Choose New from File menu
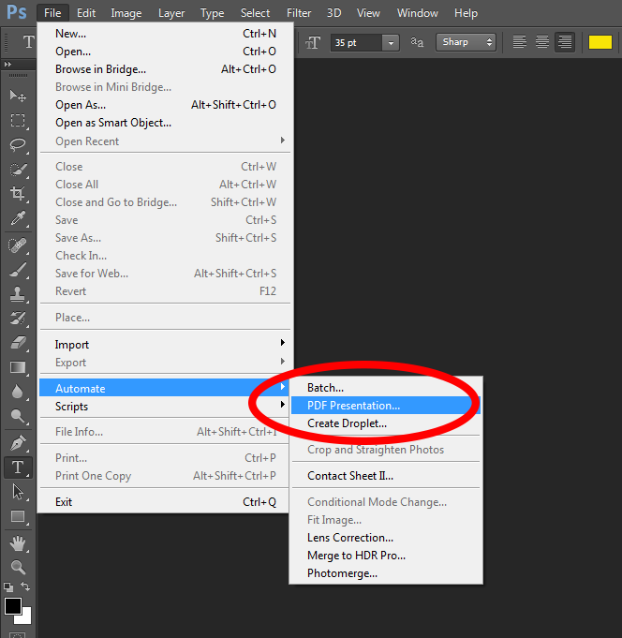 [165, 34]
